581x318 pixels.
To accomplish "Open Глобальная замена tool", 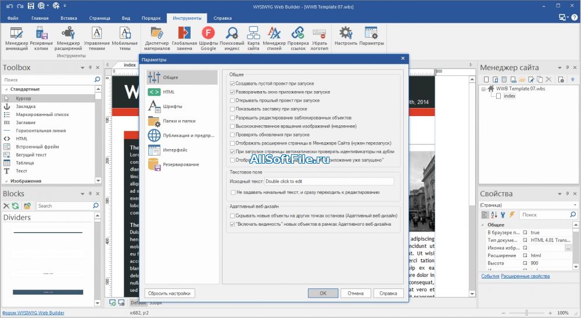I will tap(184, 39).
